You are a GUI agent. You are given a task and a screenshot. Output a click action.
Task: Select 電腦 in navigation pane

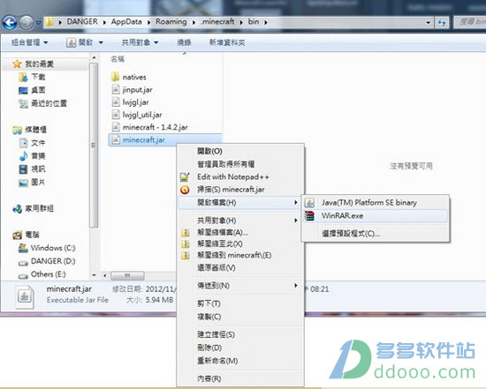(x=26, y=235)
